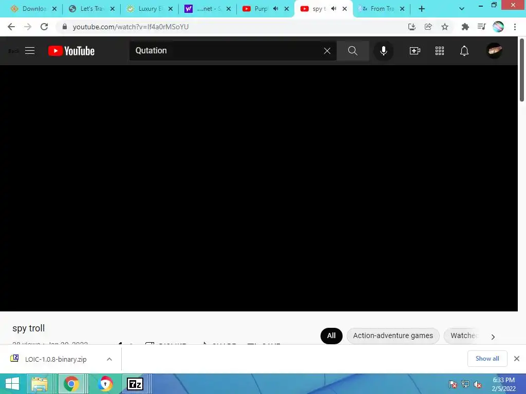Select Action-adventure games chip
Screen dimensions: 526x394
point(393,336)
